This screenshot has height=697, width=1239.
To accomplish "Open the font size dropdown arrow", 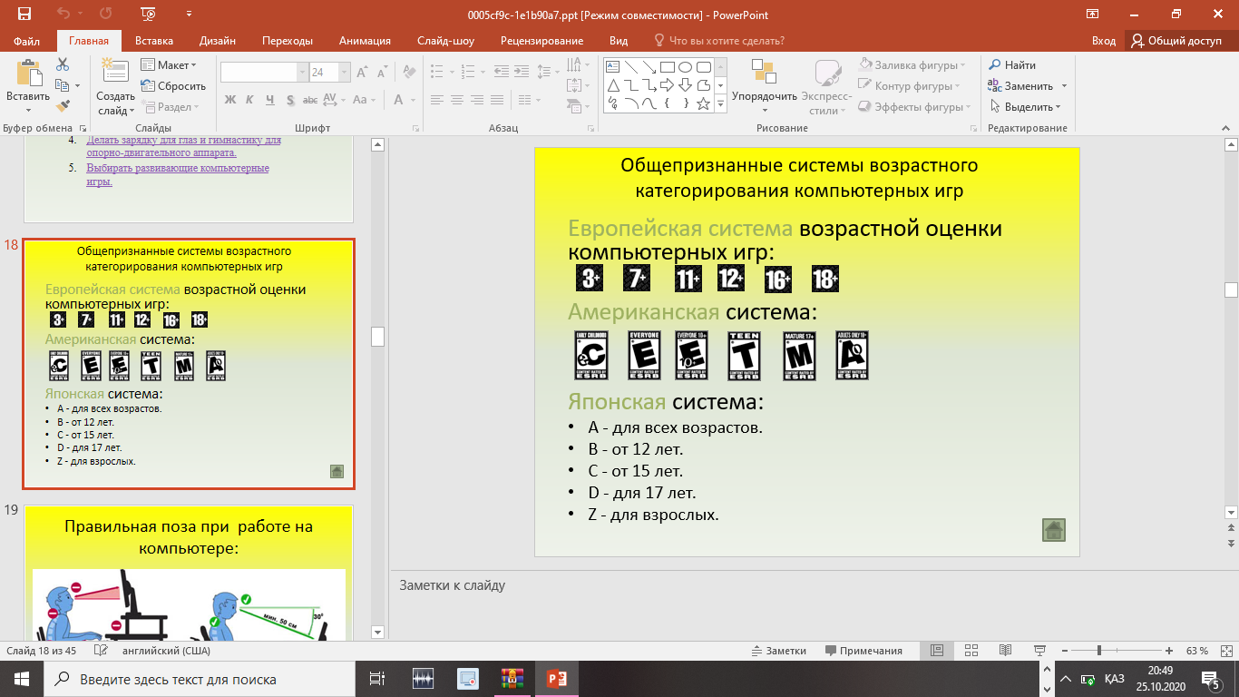I will (x=345, y=73).
